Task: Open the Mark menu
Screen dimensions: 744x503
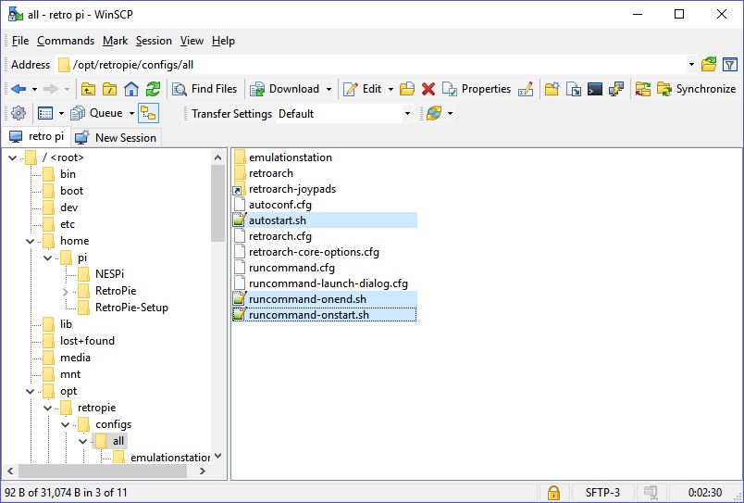Action: tap(116, 41)
